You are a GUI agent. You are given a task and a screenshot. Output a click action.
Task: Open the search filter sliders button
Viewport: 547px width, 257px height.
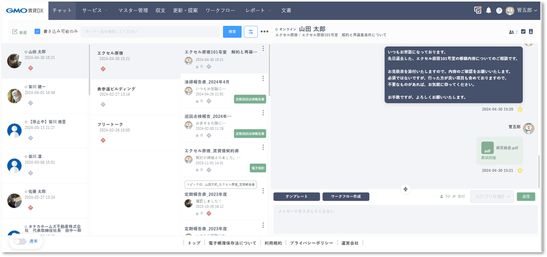[251, 32]
